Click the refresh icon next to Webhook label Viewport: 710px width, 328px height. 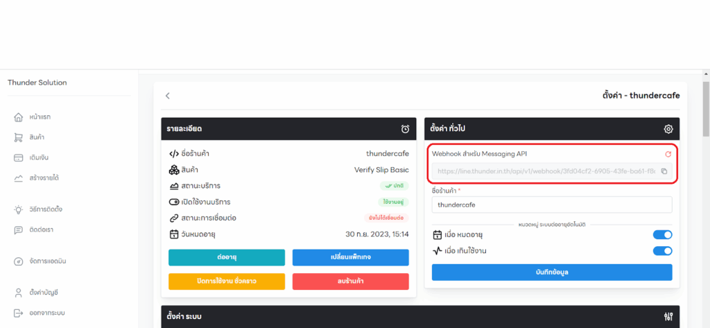pos(668,154)
